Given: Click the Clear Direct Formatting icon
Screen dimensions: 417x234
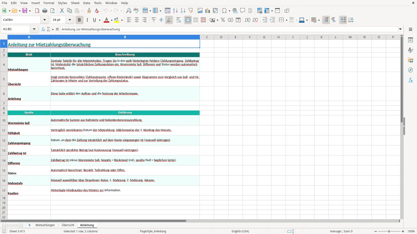Looking at the screenshot, I should [x=97, y=11].
